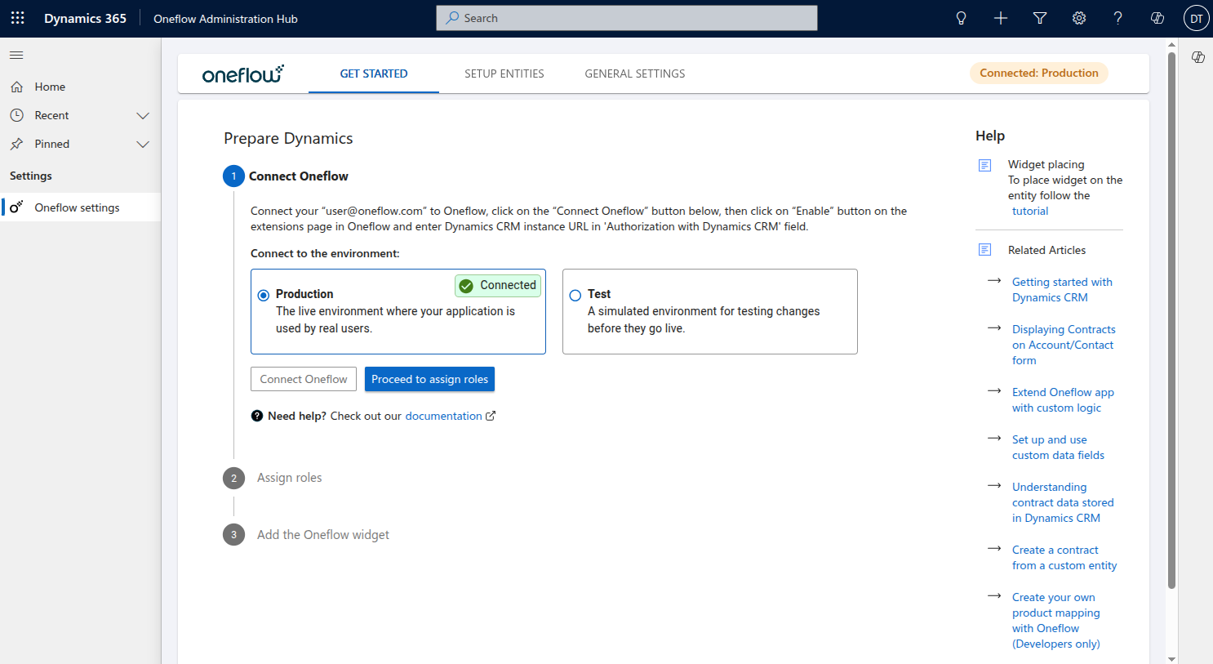Click the Need help question mark icon
The height and width of the screenshot is (664, 1213).
pyautogui.click(x=257, y=416)
